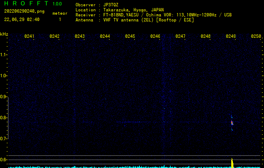Click the HROFFT title text
Viewport: 264px width, 168px height.
[x=26, y=4]
